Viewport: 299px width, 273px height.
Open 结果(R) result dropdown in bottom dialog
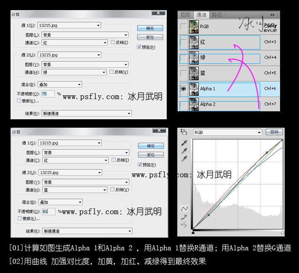pyautogui.click(x=87, y=231)
